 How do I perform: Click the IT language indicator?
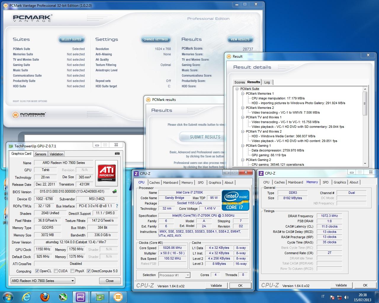pos(323,296)
